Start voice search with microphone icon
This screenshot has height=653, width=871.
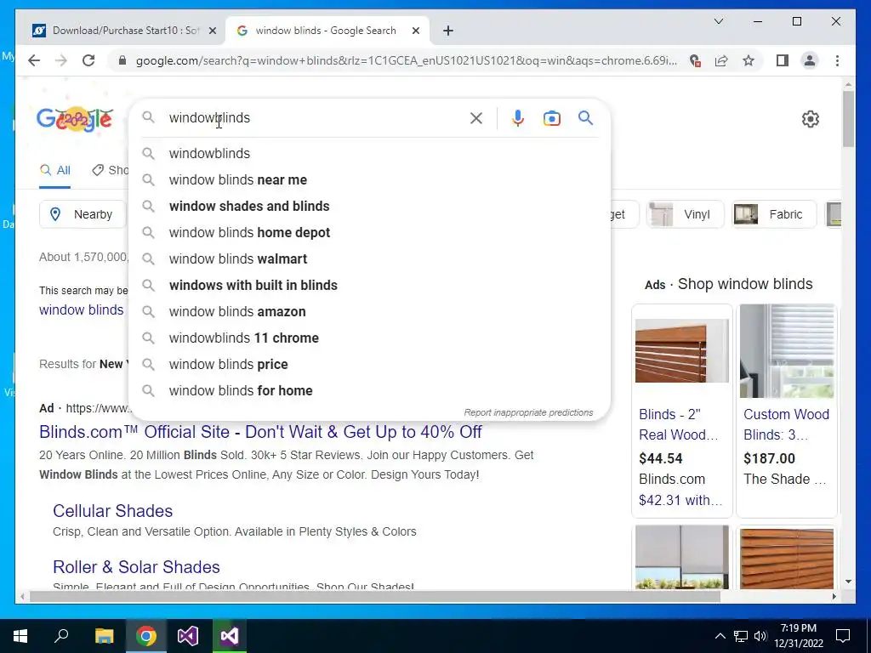[x=518, y=118]
